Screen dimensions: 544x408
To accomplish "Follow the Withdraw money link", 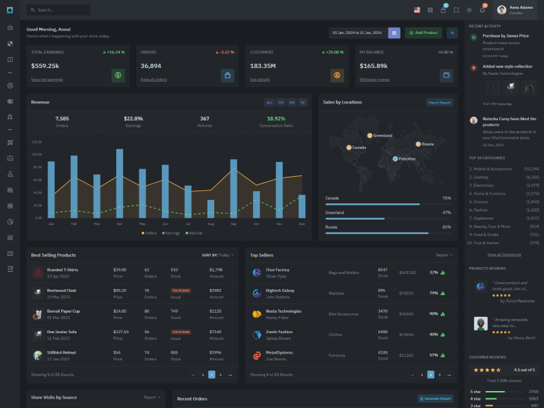I will coord(374,80).
